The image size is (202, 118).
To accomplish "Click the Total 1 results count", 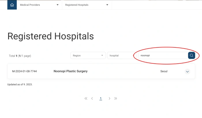I will (x=20, y=56).
